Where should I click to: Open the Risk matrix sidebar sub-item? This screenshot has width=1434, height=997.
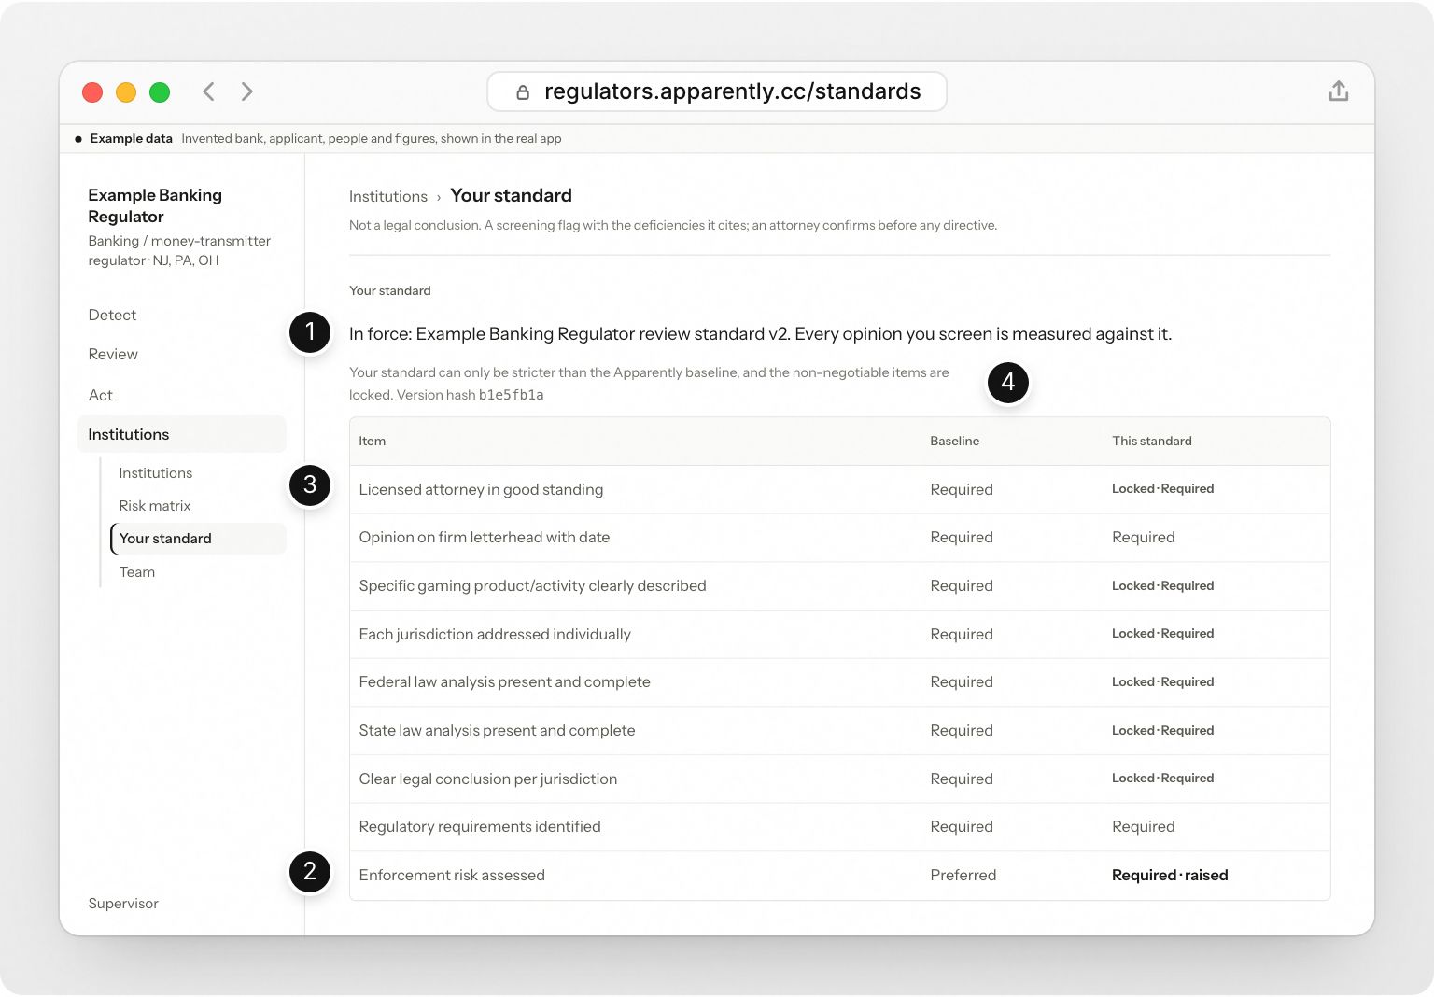155,506
